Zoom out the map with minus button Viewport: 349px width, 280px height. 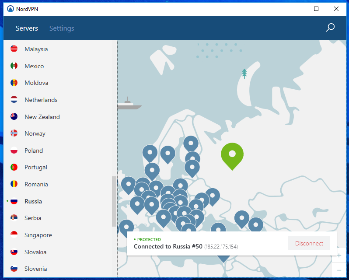point(339,270)
